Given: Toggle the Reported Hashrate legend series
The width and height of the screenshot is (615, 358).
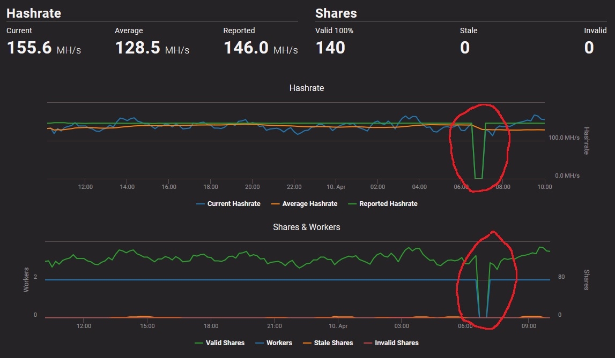Looking at the screenshot, I should [x=383, y=204].
